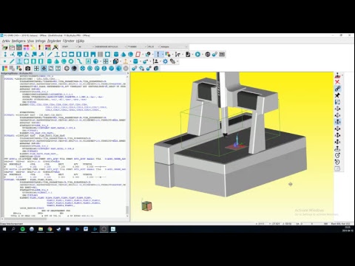Toggle the dark shaded sphere view icon
355x266 pixels.
pyautogui.click(x=74, y=69)
